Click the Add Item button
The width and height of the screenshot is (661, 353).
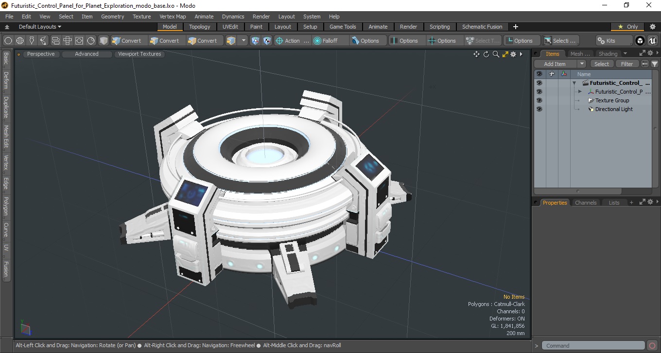coord(556,64)
